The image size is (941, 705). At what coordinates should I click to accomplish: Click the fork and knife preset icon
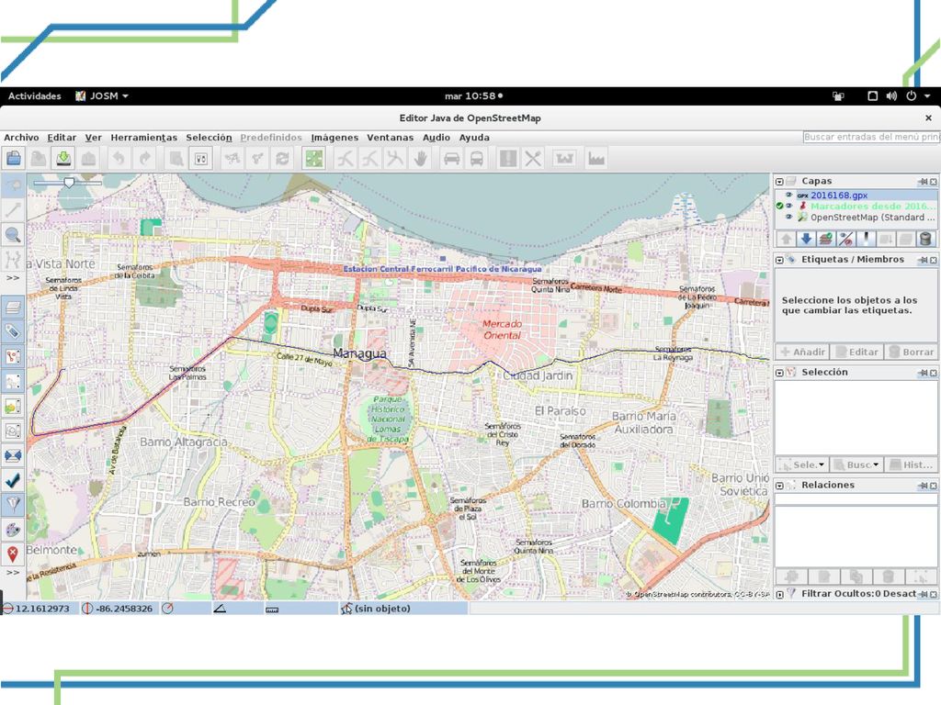point(533,159)
